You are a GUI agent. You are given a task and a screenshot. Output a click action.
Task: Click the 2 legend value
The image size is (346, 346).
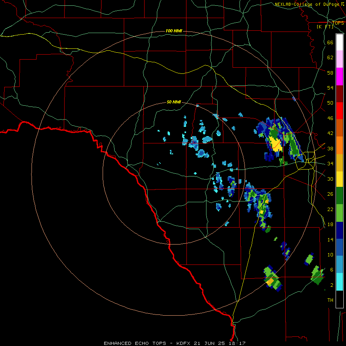pyautogui.click(x=331, y=285)
